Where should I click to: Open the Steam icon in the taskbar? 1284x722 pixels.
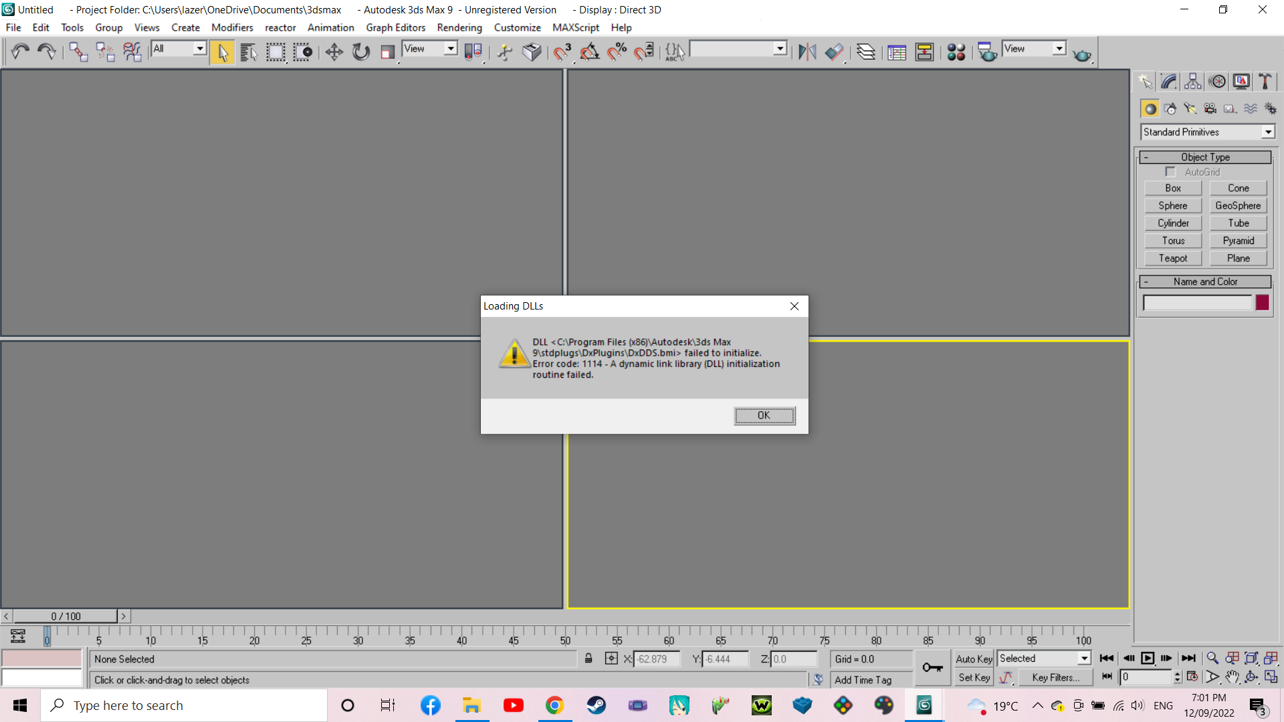(596, 705)
